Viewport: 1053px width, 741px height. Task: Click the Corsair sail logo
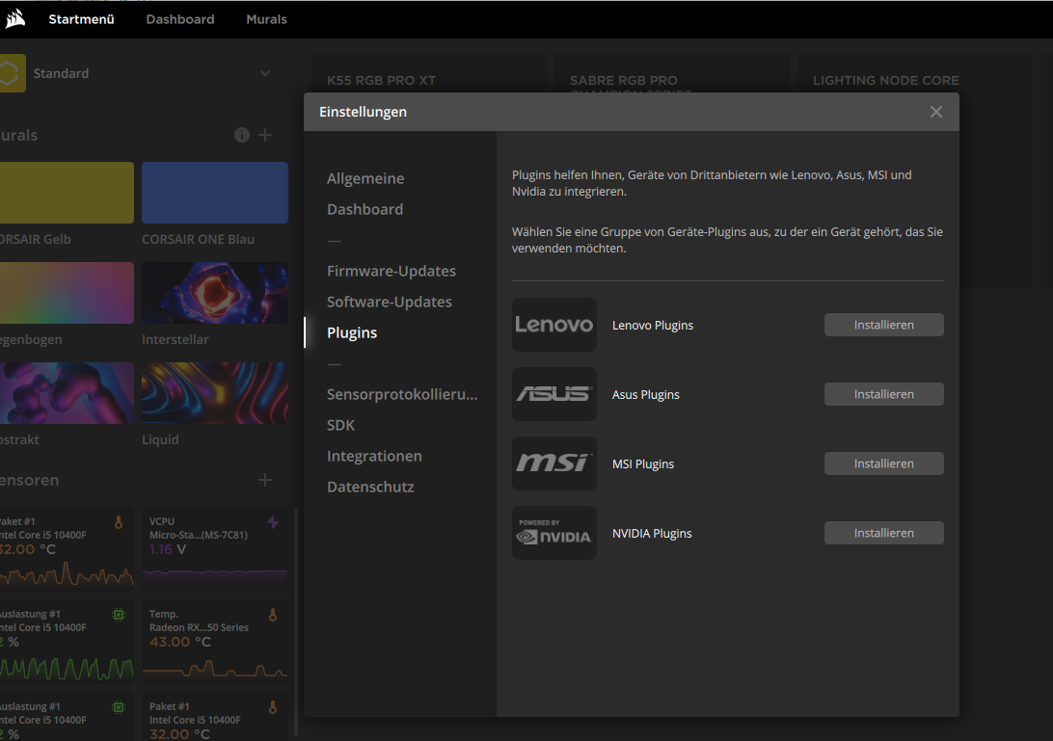point(14,19)
